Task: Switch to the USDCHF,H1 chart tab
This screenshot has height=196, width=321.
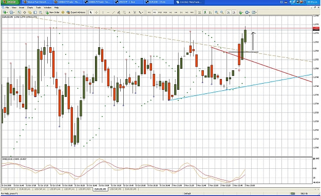Action: click(40, 189)
